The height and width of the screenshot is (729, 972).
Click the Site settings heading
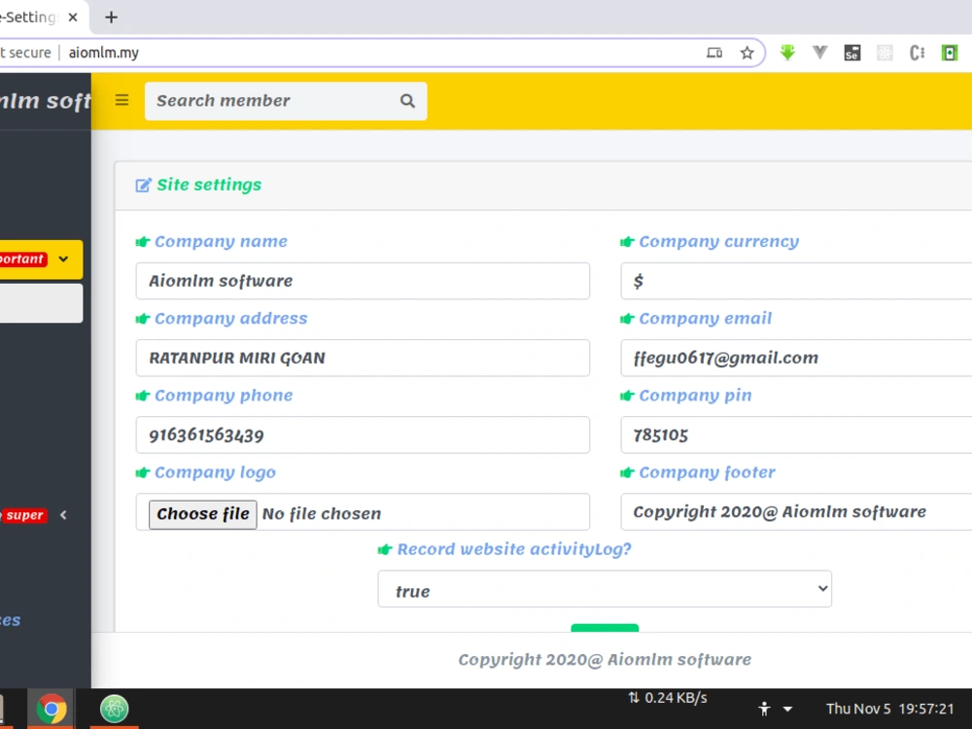tap(209, 185)
